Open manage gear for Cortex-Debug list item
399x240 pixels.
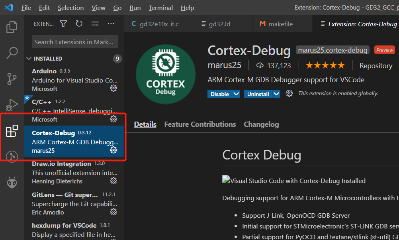point(113,150)
